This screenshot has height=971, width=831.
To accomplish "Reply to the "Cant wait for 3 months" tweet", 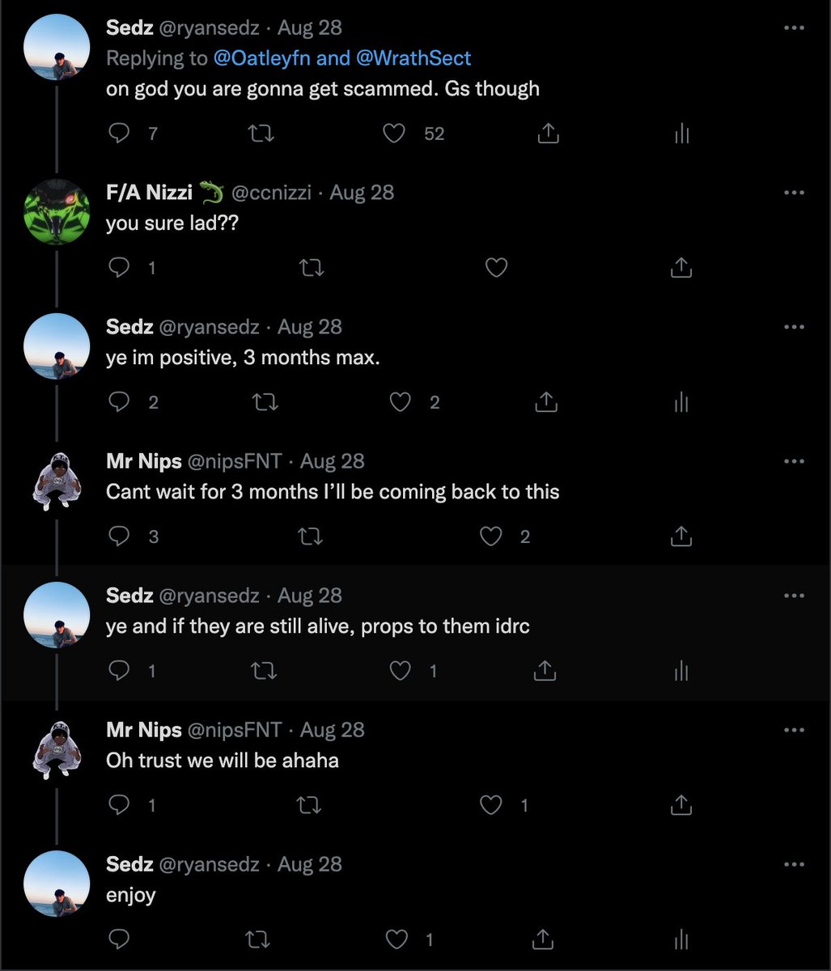I will (120, 536).
